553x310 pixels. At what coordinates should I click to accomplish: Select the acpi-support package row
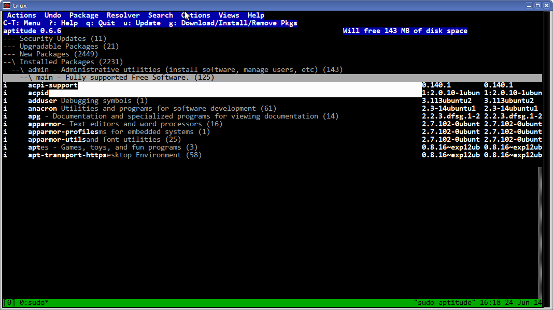tap(272, 85)
